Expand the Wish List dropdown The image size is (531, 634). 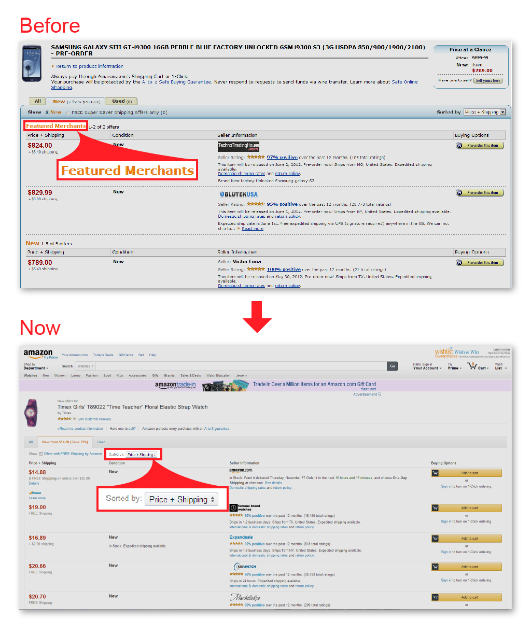(x=500, y=367)
